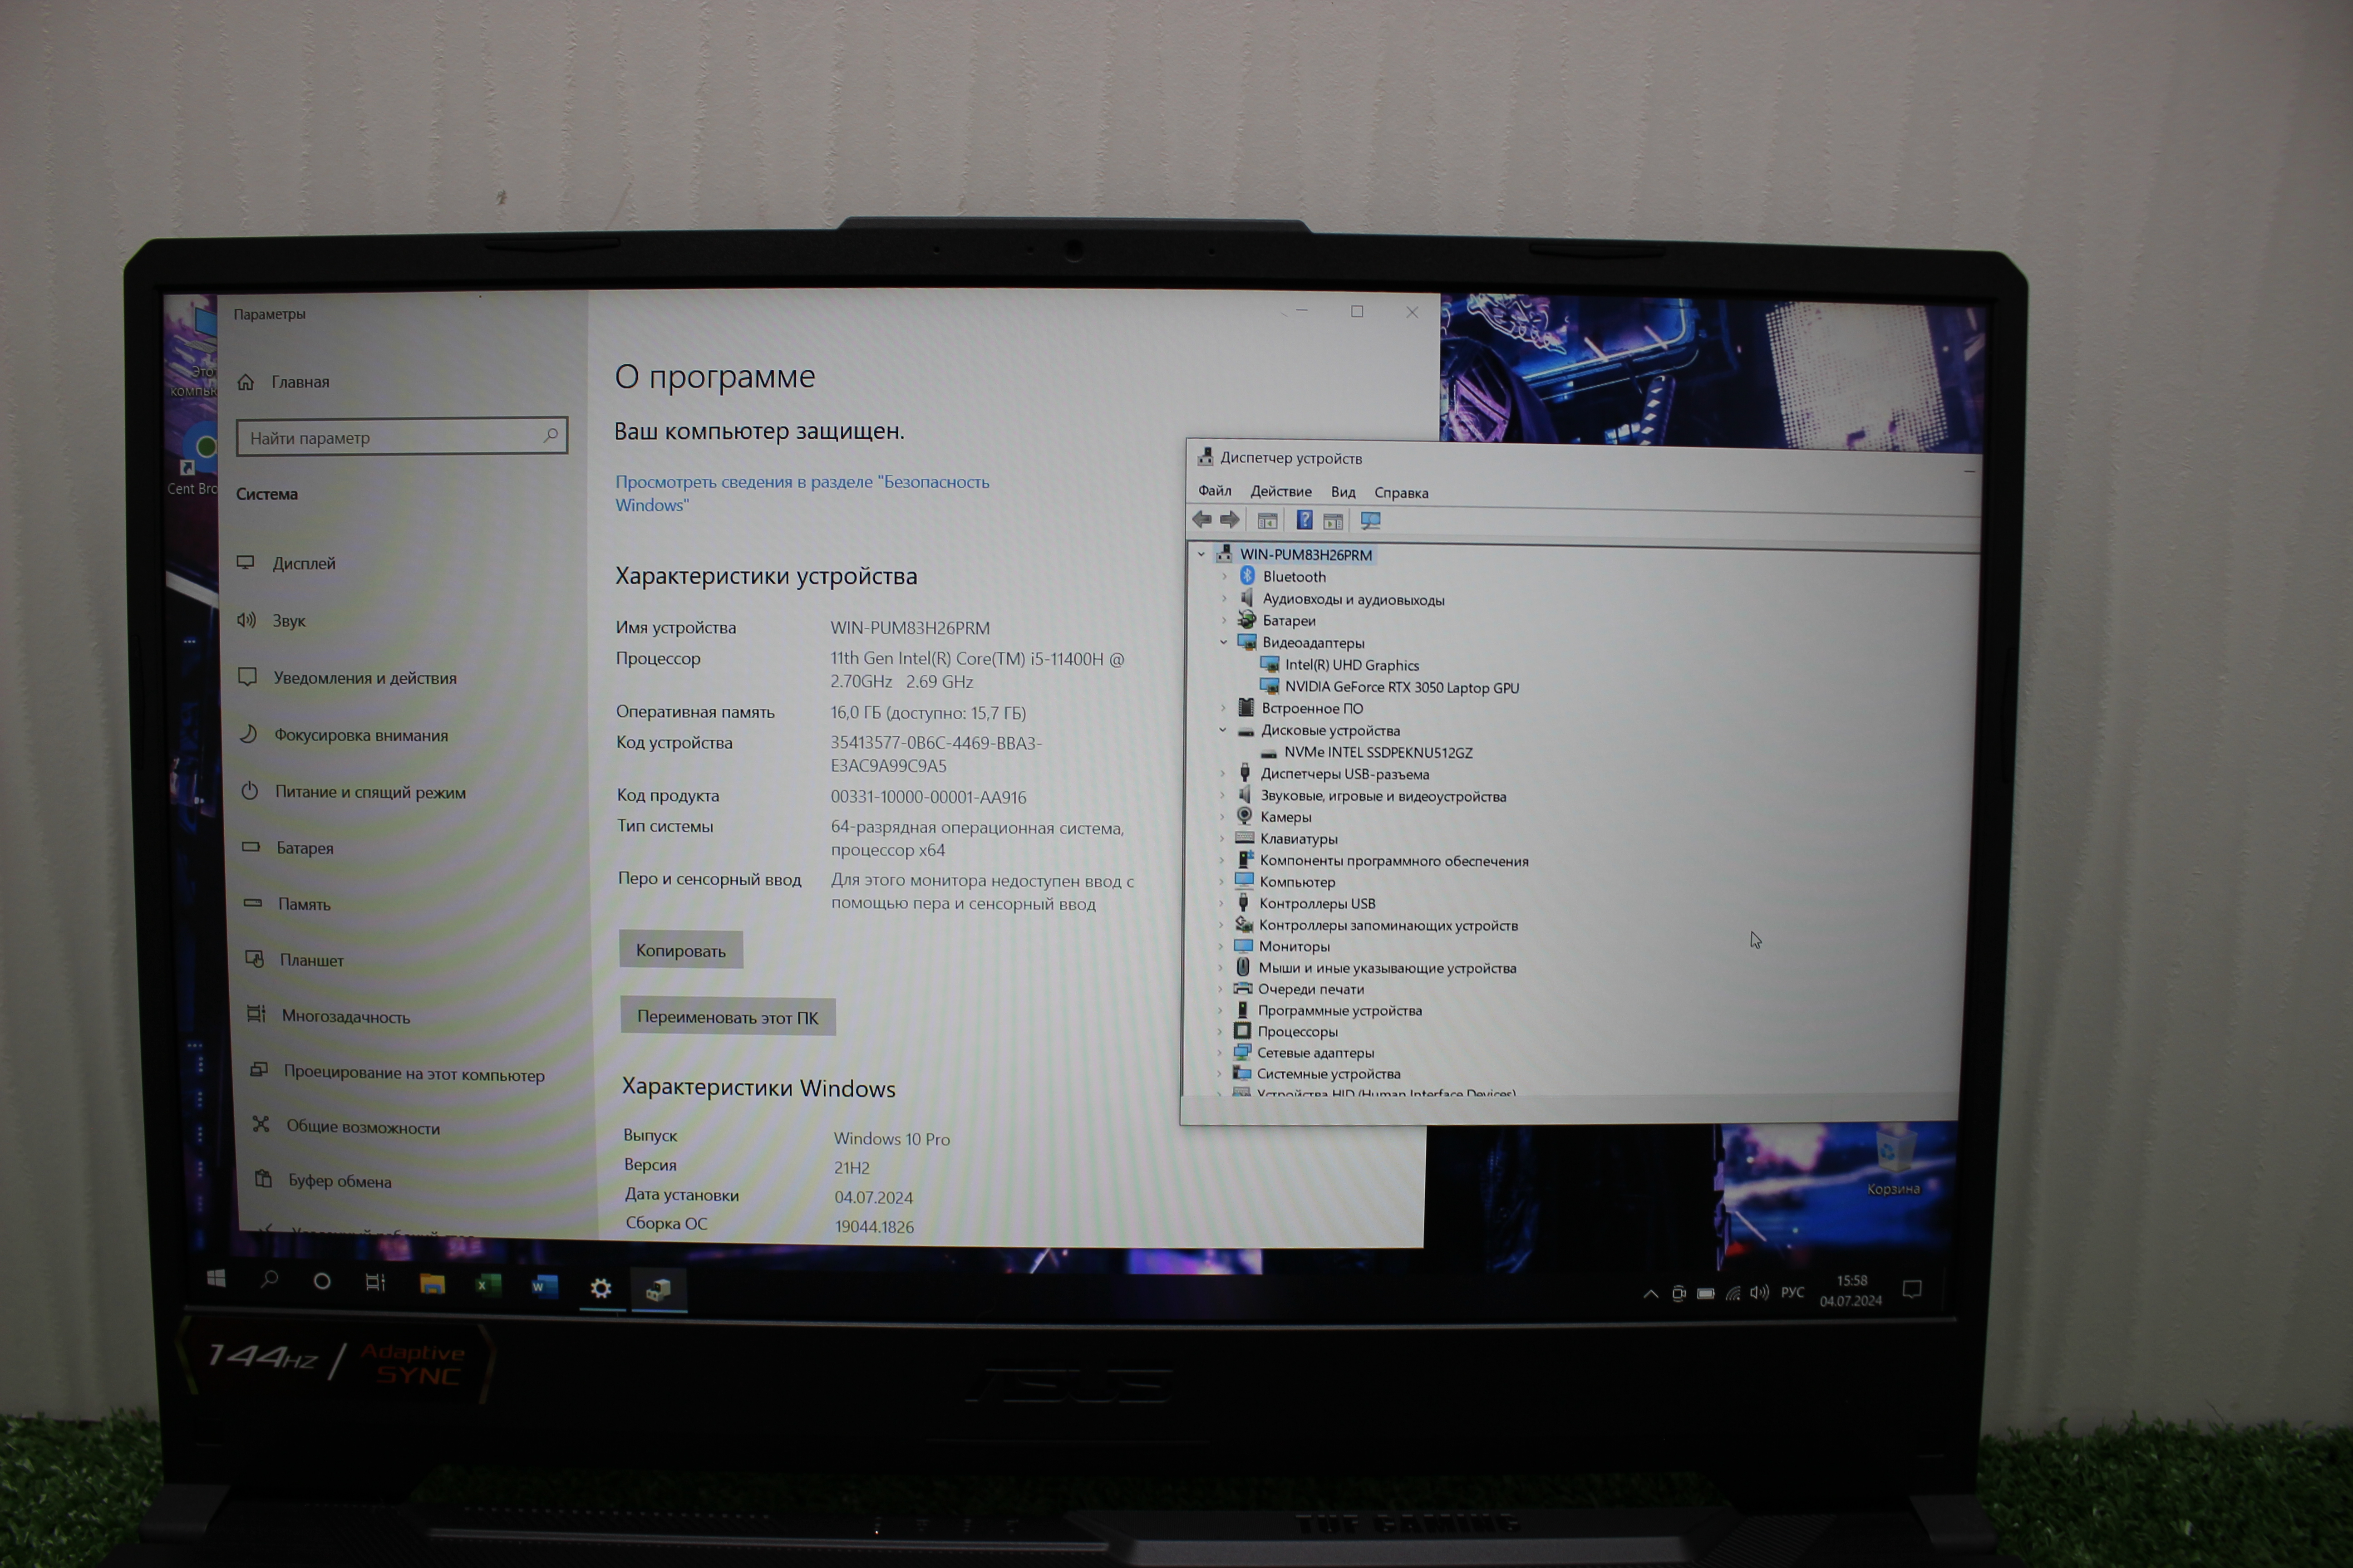The image size is (2353, 1568).
Task: Expand the Батареи tree node
Action: coord(1224,620)
